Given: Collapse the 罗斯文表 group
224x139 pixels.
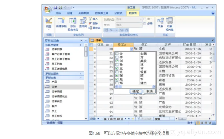Looking at the screenshot, I should [x=80, y=78].
